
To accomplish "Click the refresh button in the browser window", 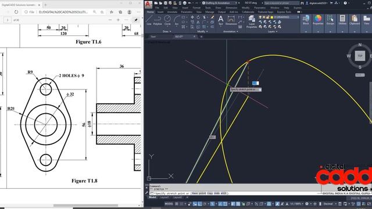I will [x=16, y=12].
